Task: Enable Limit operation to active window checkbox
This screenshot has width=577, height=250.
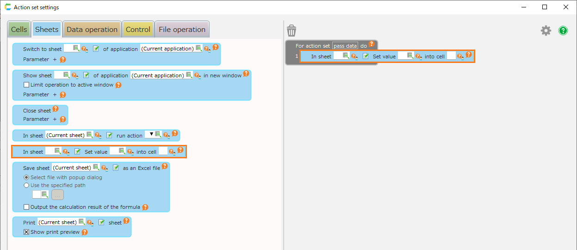Action: tap(26, 85)
